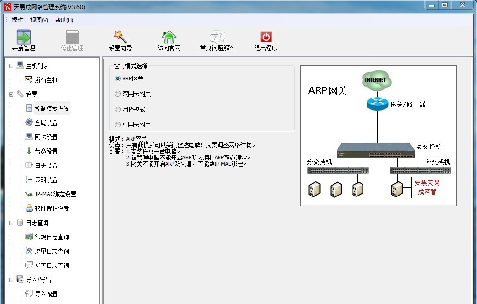Click the 带宽设置 arrow icon
Viewport: 477px width, 304px height.
30,151
